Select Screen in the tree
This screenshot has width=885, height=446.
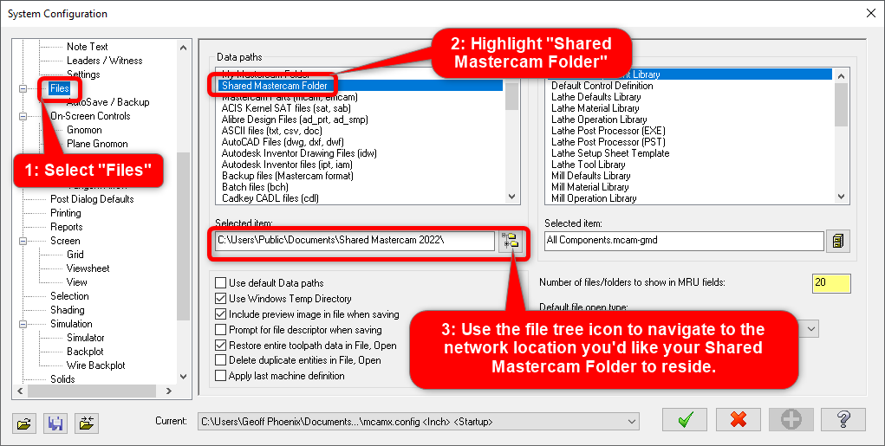click(65, 241)
